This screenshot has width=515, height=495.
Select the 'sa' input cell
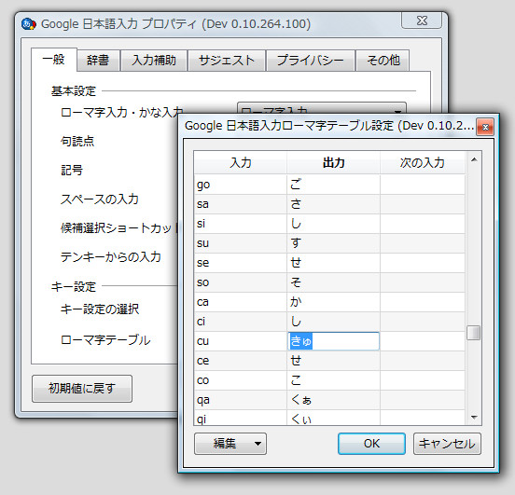click(x=241, y=204)
